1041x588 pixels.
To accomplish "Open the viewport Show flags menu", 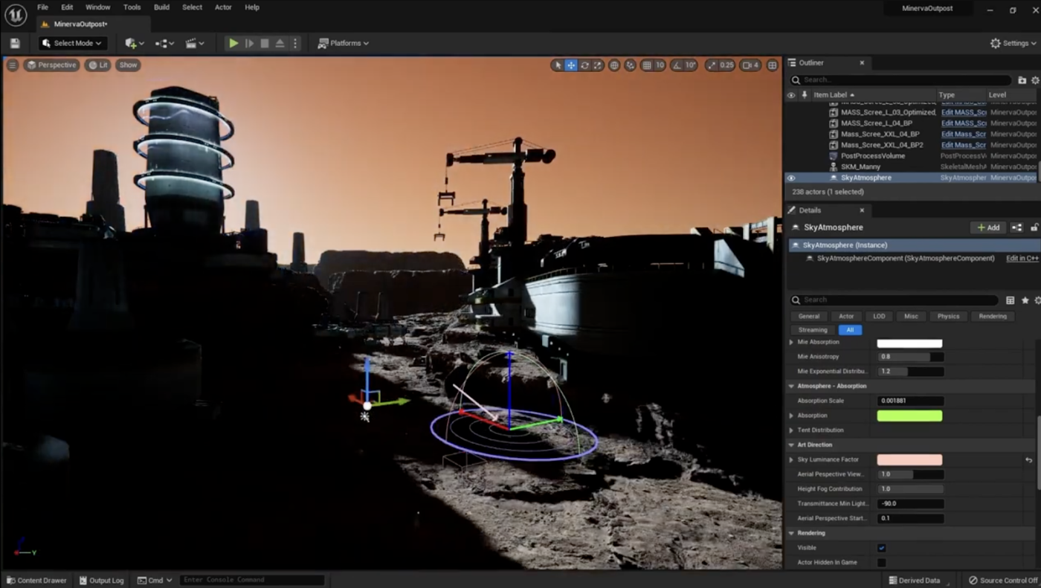I will point(128,65).
